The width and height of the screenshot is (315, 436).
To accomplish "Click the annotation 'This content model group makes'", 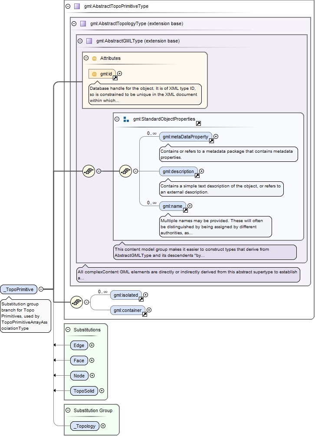I will [205, 252].
